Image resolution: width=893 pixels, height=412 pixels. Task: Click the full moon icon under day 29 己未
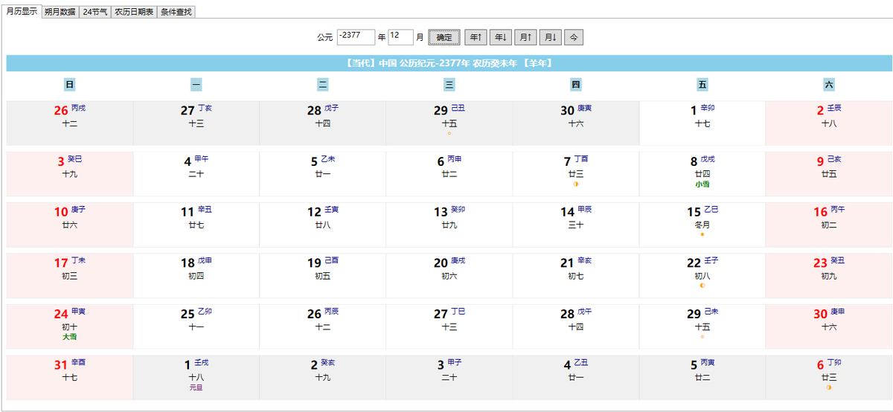coord(702,335)
